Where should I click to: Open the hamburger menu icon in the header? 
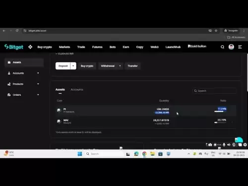pyautogui.click(x=240, y=47)
